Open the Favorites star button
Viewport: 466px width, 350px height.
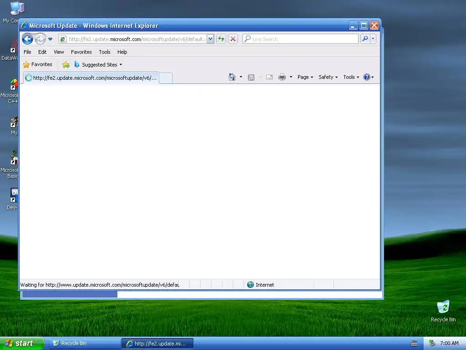pos(37,64)
